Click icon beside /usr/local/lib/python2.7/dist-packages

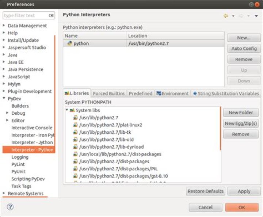pyautogui.click(x=75, y=154)
